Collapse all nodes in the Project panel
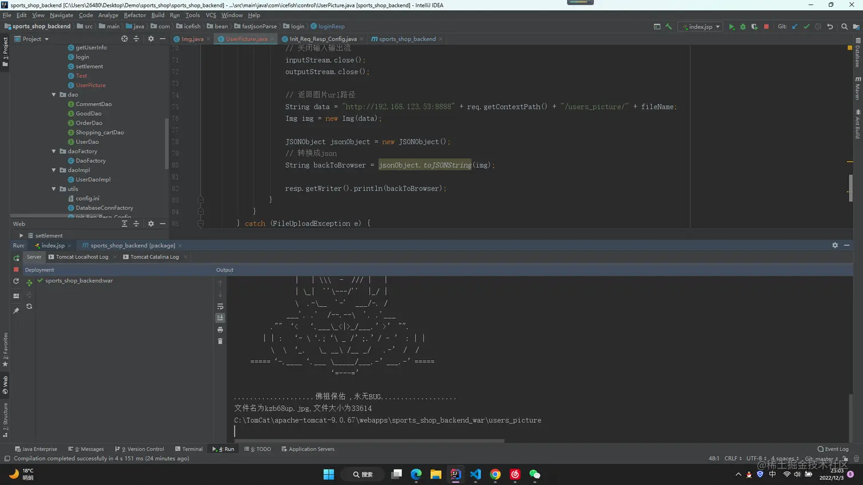Viewport: 863px width, 485px height. pyautogui.click(x=136, y=39)
